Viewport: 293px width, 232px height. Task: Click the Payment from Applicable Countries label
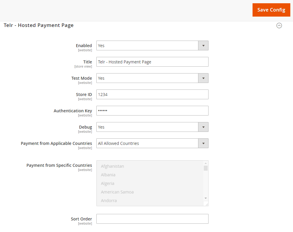coord(57,143)
